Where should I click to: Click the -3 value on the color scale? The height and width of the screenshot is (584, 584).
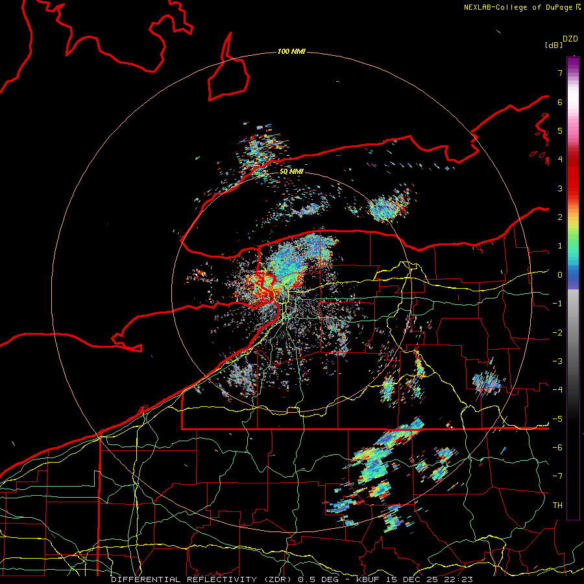(557, 361)
